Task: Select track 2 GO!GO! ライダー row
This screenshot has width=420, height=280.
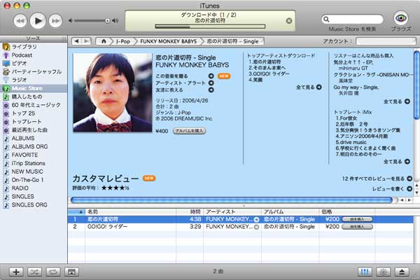Action: point(240,227)
